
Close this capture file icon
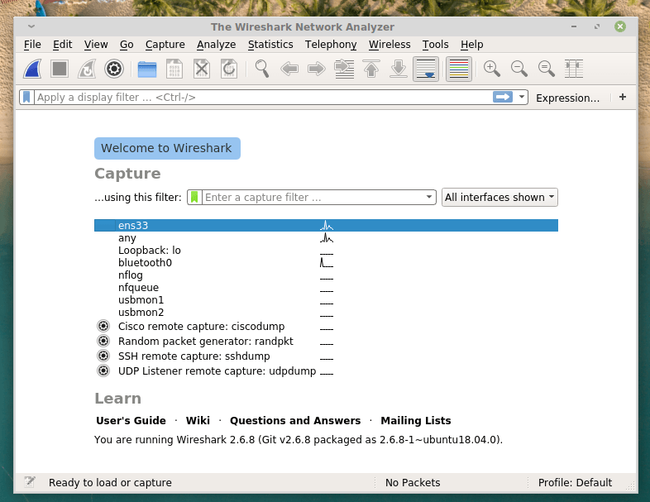[x=202, y=69]
